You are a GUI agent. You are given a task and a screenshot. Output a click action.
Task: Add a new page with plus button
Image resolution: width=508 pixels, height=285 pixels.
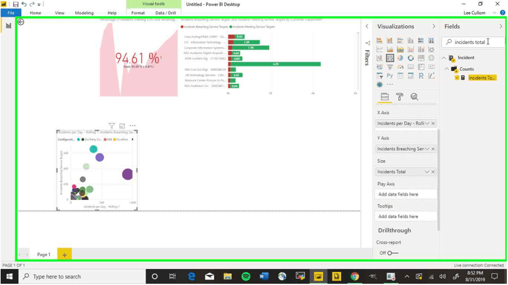pyautogui.click(x=64, y=255)
